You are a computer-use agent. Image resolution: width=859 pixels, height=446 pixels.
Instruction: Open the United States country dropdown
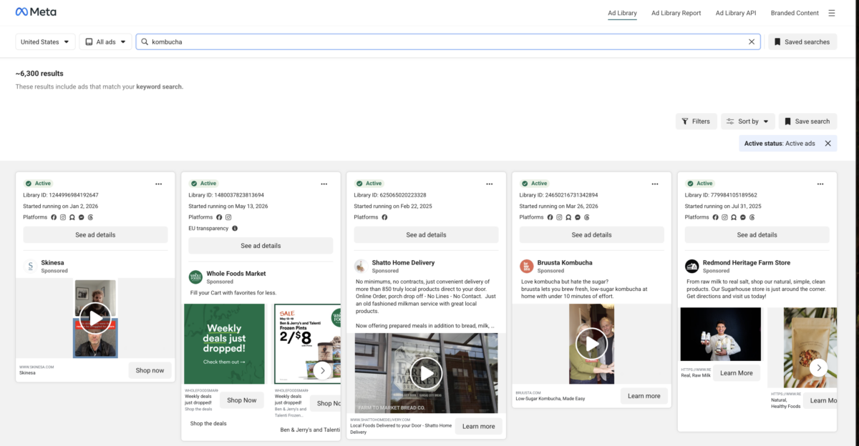coord(46,41)
